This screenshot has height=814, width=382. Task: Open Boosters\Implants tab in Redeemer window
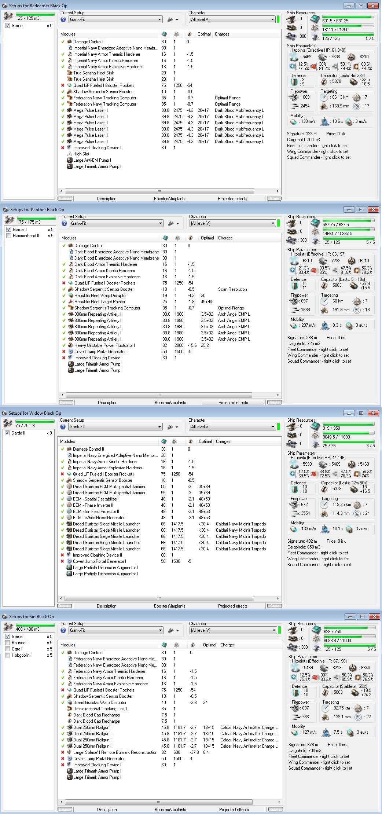click(x=170, y=199)
